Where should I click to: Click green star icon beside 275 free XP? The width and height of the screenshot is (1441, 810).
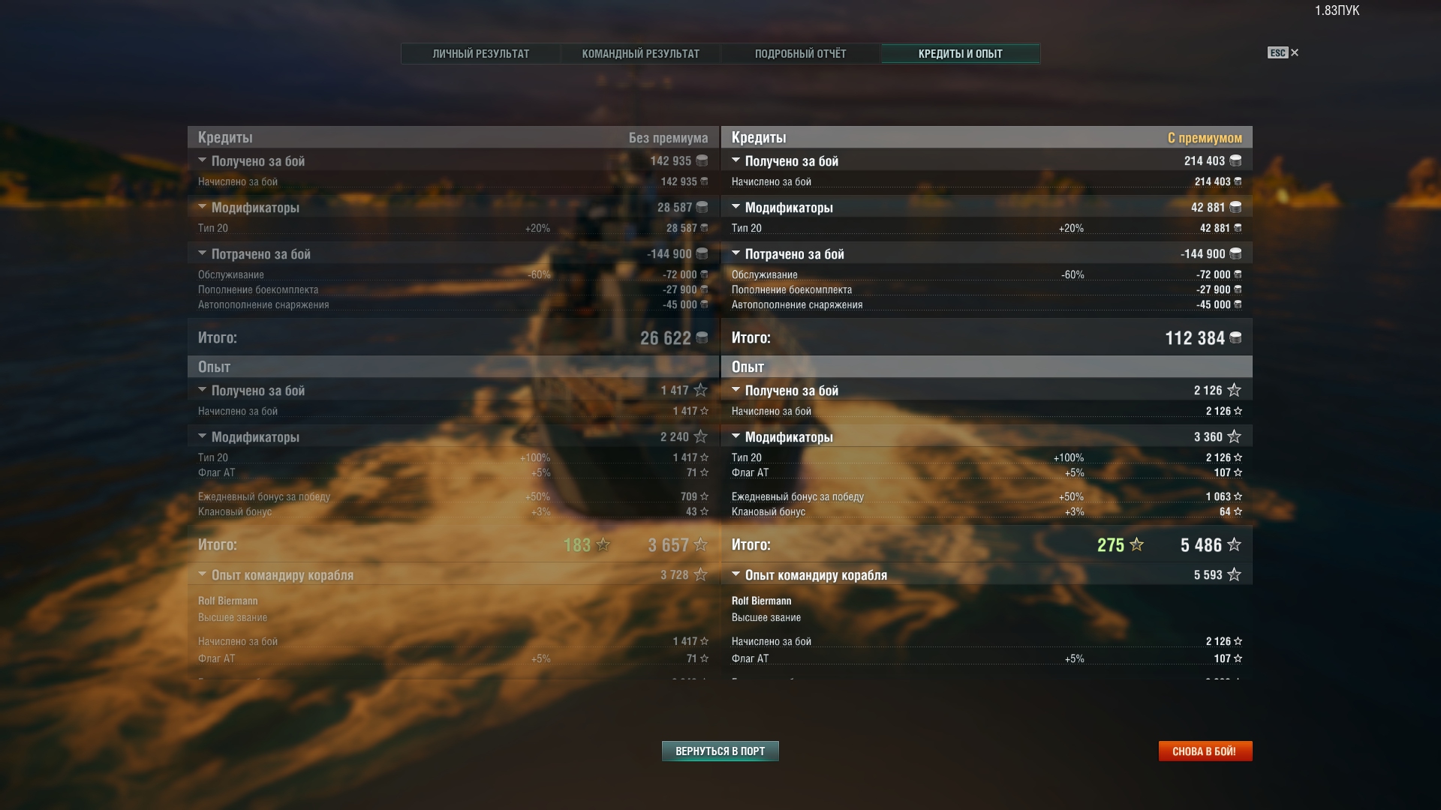[x=1137, y=544]
